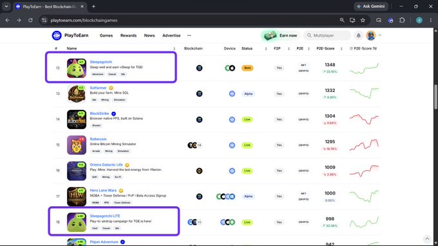Click the Solana blockchain icon for Sleepagotchi
438x246 pixels.
tap(199, 68)
